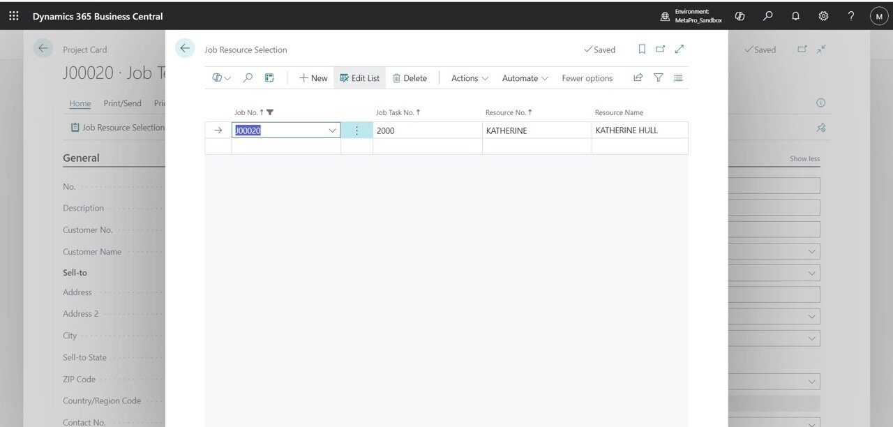Screen dimensions: 893x427
Task: Expand the dialog to full screen
Action: (x=680, y=49)
